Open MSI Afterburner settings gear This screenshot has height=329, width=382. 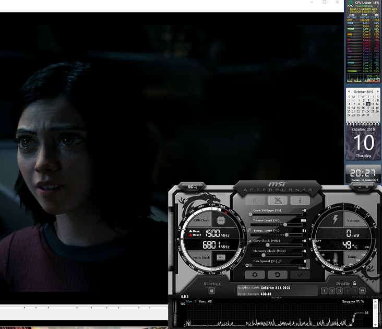pos(255,275)
